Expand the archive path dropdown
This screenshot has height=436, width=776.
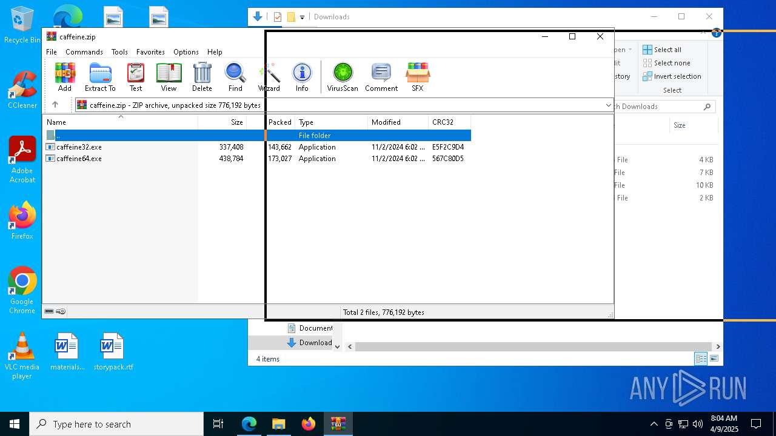point(608,105)
